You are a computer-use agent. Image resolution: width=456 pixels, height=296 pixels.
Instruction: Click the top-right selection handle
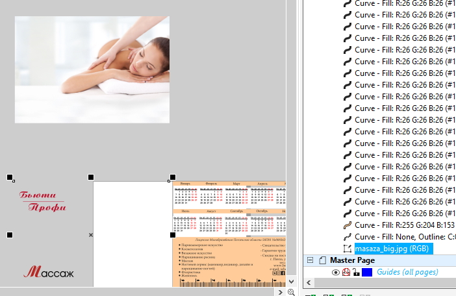coord(172,177)
